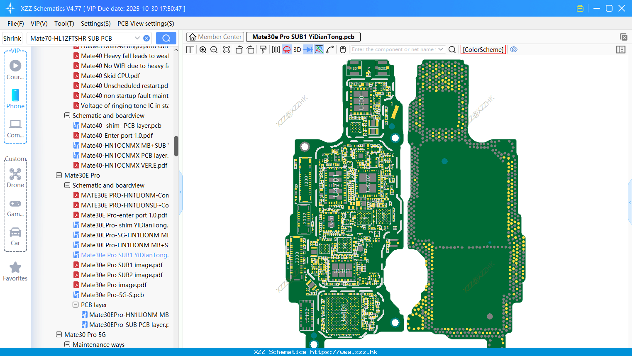Select chip U6101 on the board
632x356 pixels.
(x=342, y=271)
